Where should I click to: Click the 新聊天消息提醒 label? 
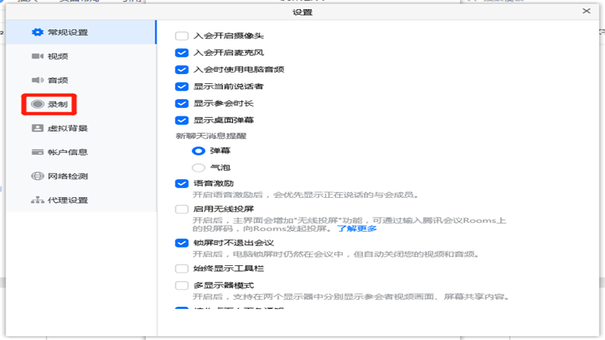[x=211, y=136]
